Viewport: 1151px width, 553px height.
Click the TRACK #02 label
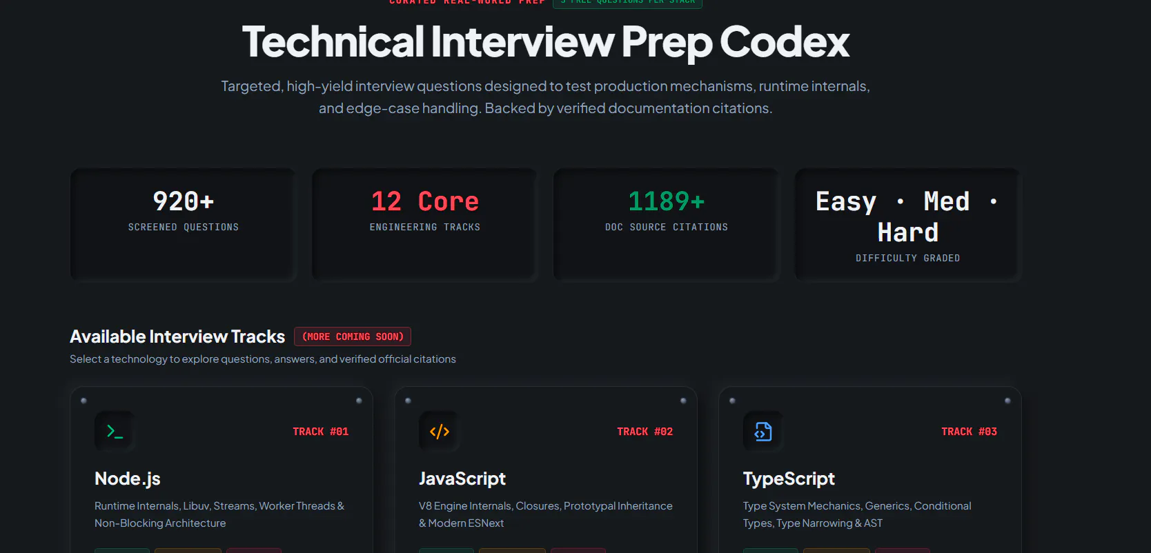click(645, 432)
